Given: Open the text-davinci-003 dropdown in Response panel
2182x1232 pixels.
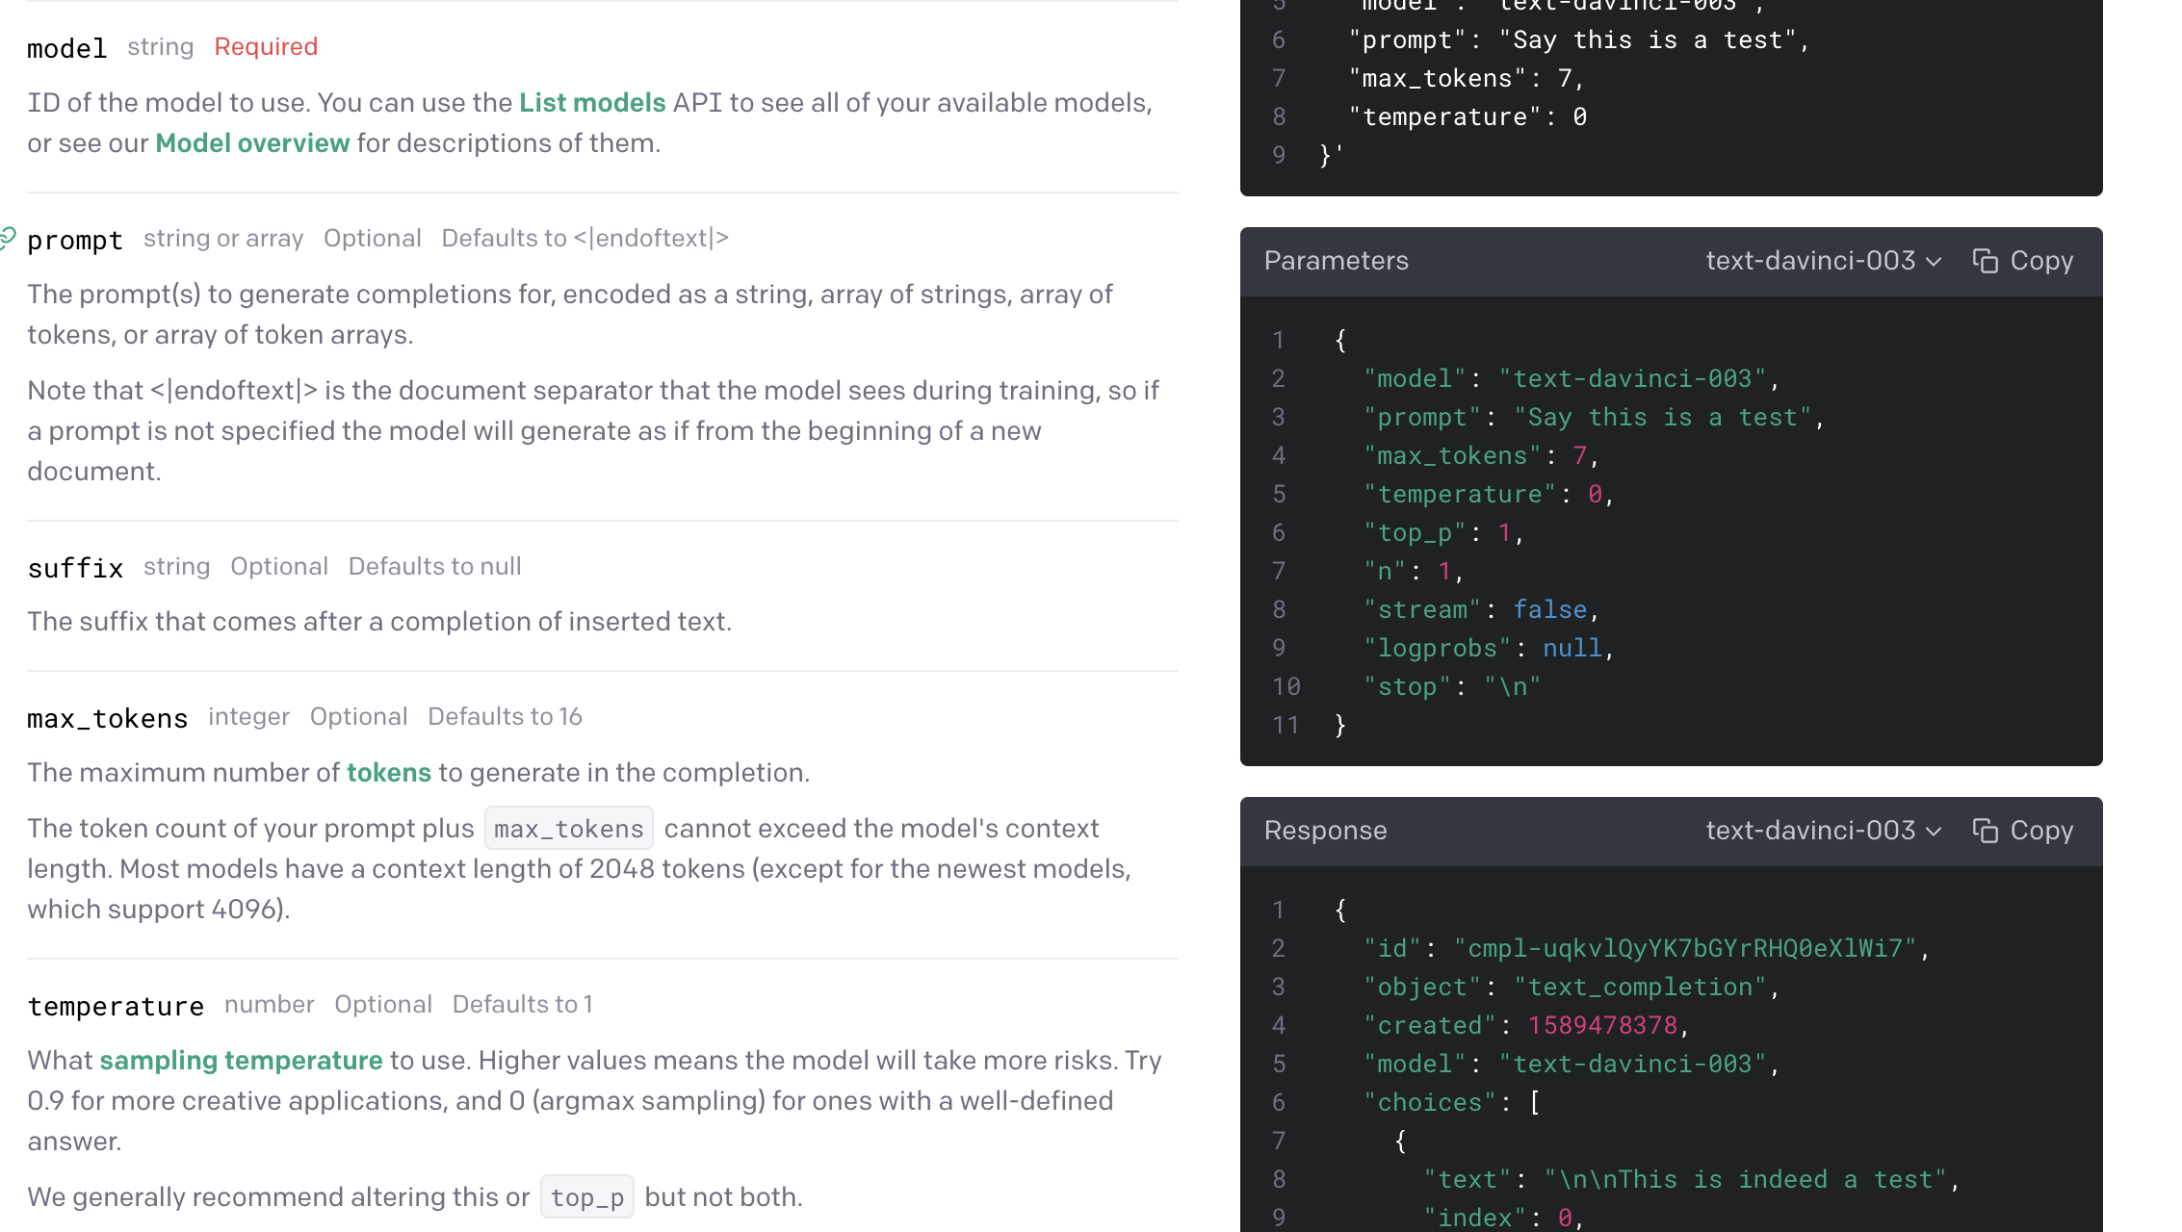Looking at the screenshot, I should point(1824,831).
